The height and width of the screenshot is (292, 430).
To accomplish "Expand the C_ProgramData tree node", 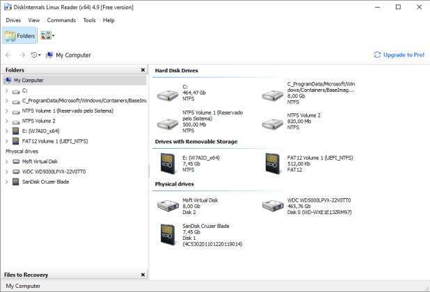I will [7, 101].
